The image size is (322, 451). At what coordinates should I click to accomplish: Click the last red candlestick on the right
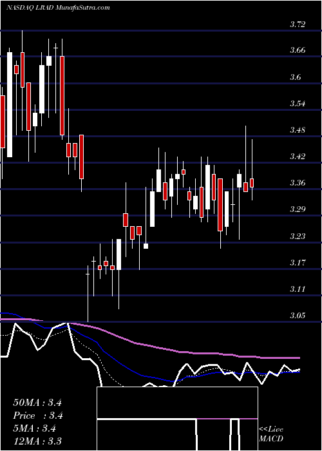(x=252, y=183)
